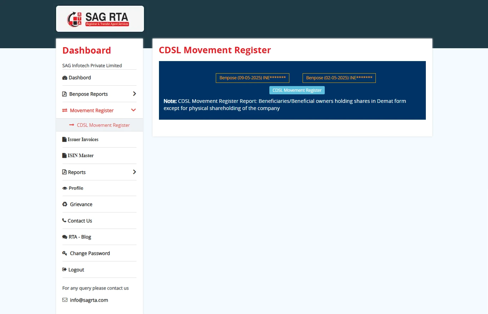Select the Benpose (02-05-2025) button
Image resolution: width=488 pixels, height=314 pixels.
click(x=339, y=78)
